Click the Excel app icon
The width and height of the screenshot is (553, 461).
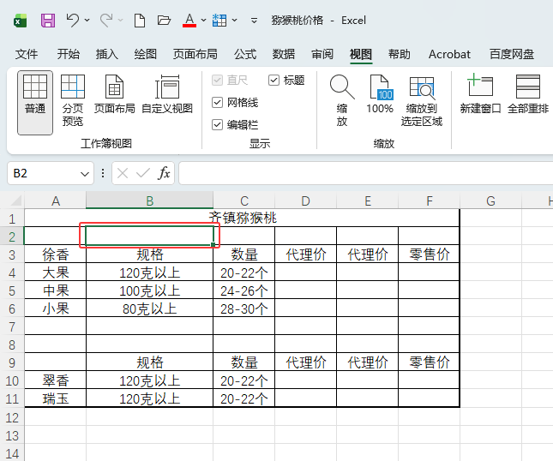coord(20,21)
